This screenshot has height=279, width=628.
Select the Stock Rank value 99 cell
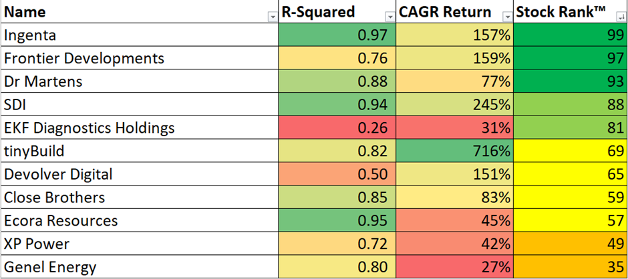(571, 35)
